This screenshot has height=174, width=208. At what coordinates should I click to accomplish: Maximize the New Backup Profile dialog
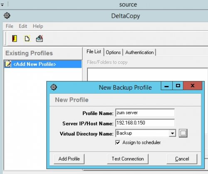[x=178, y=86]
